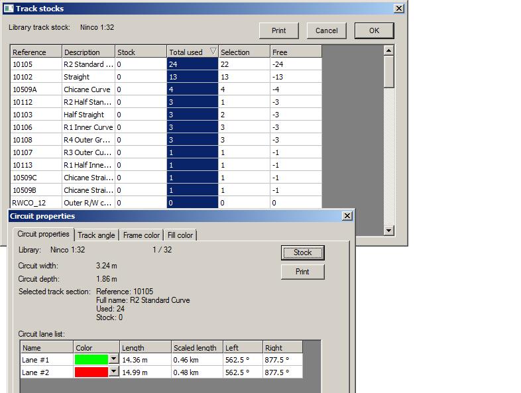Open the Frame color tab
Viewport: 521px width, 393px height.
pyautogui.click(x=141, y=235)
